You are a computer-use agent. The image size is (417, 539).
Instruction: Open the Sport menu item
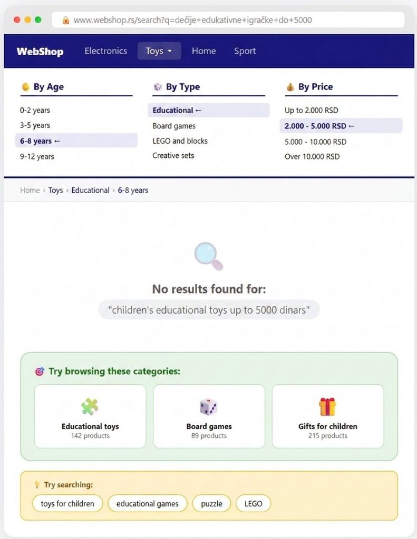click(245, 51)
